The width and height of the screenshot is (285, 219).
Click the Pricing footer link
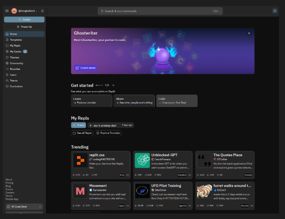pos(9,183)
